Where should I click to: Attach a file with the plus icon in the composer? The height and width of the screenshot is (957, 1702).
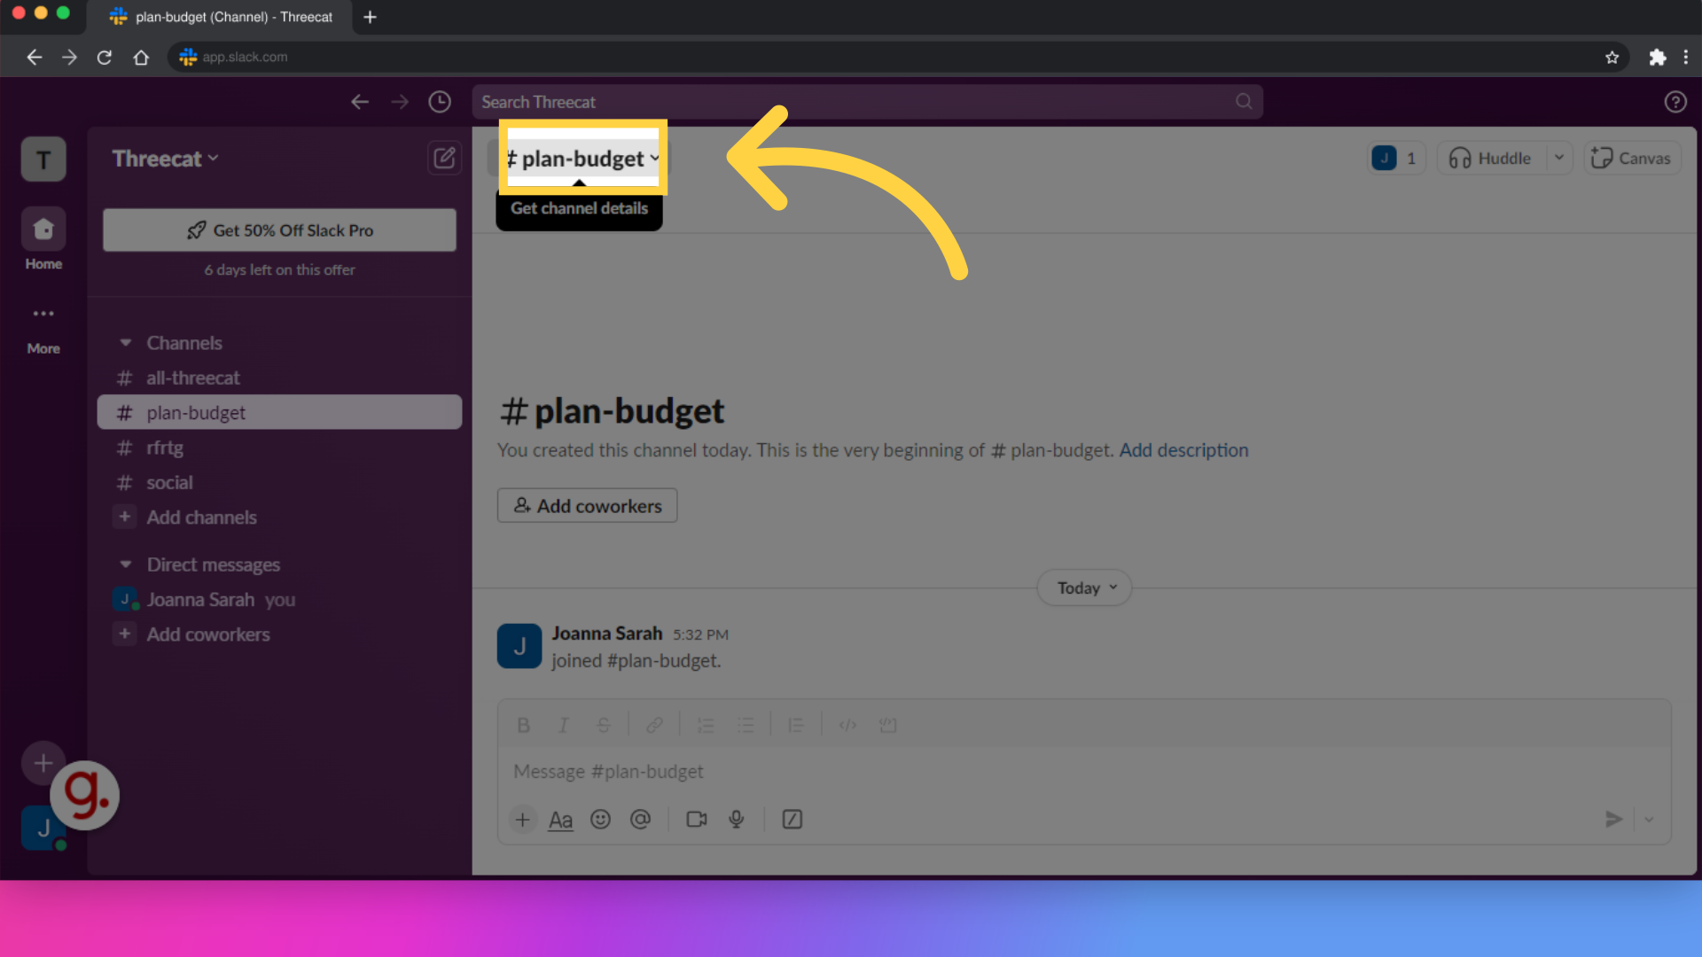523,820
